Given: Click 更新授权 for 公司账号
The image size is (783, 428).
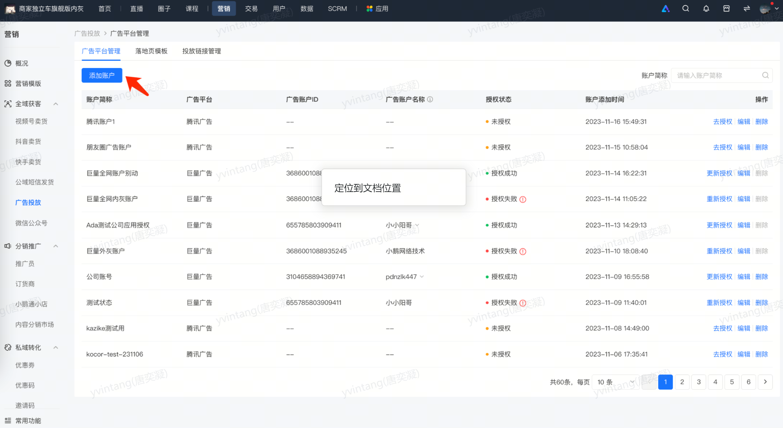Looking at the screenshot, I should (719, 277).
